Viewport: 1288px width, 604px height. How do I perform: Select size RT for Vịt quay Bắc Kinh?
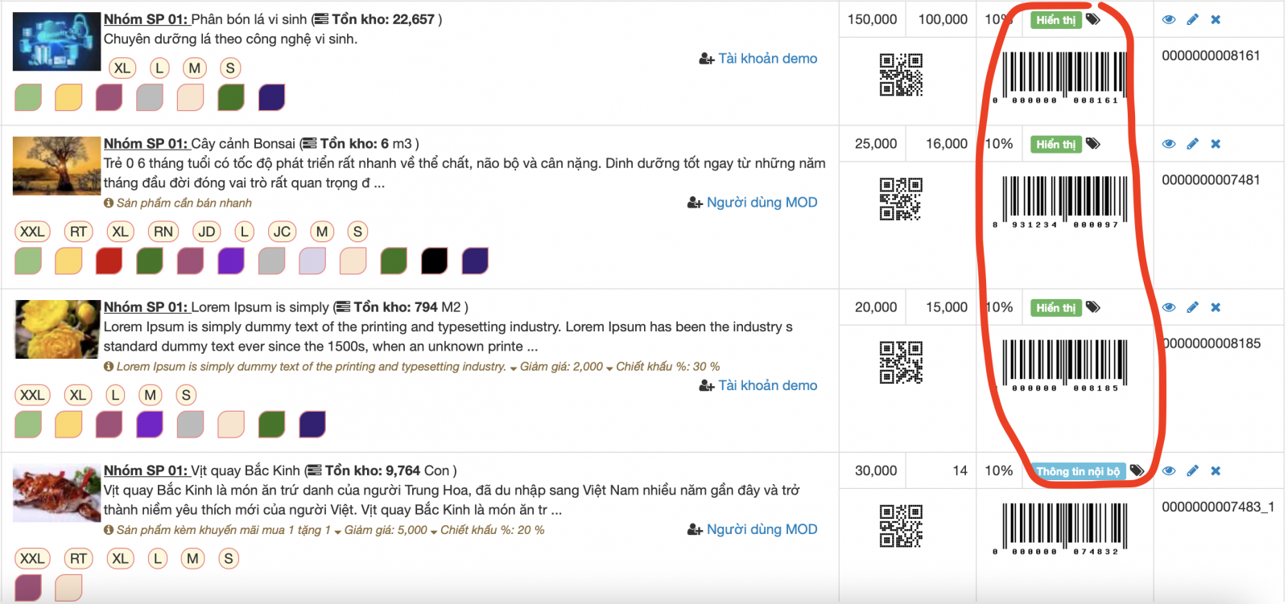(78, 558)
